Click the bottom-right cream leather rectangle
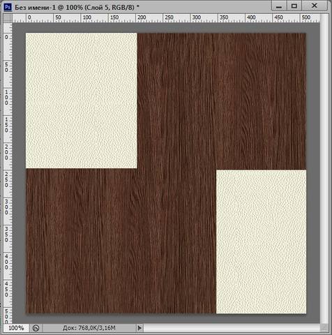Image resolution: width=332 pixels, height=335 pixels. [261, 241]
